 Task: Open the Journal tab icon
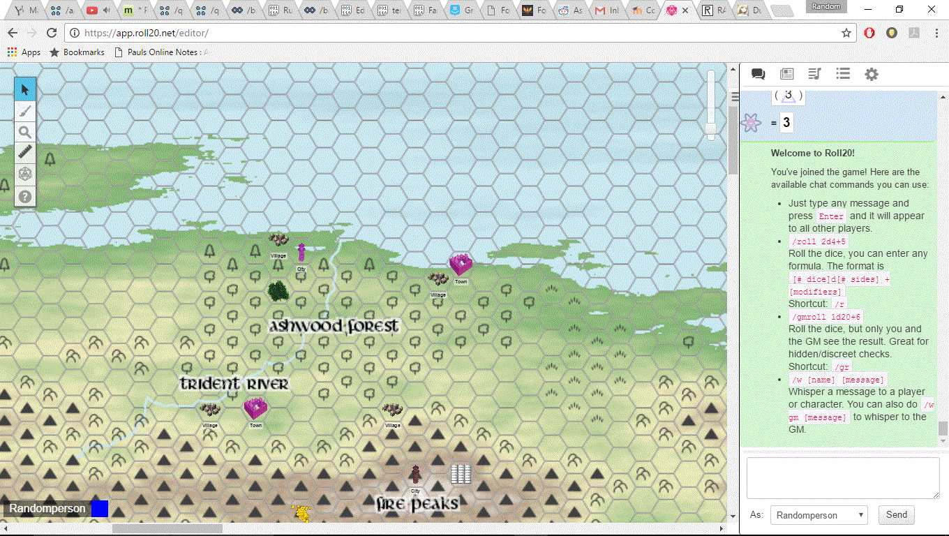787,74
